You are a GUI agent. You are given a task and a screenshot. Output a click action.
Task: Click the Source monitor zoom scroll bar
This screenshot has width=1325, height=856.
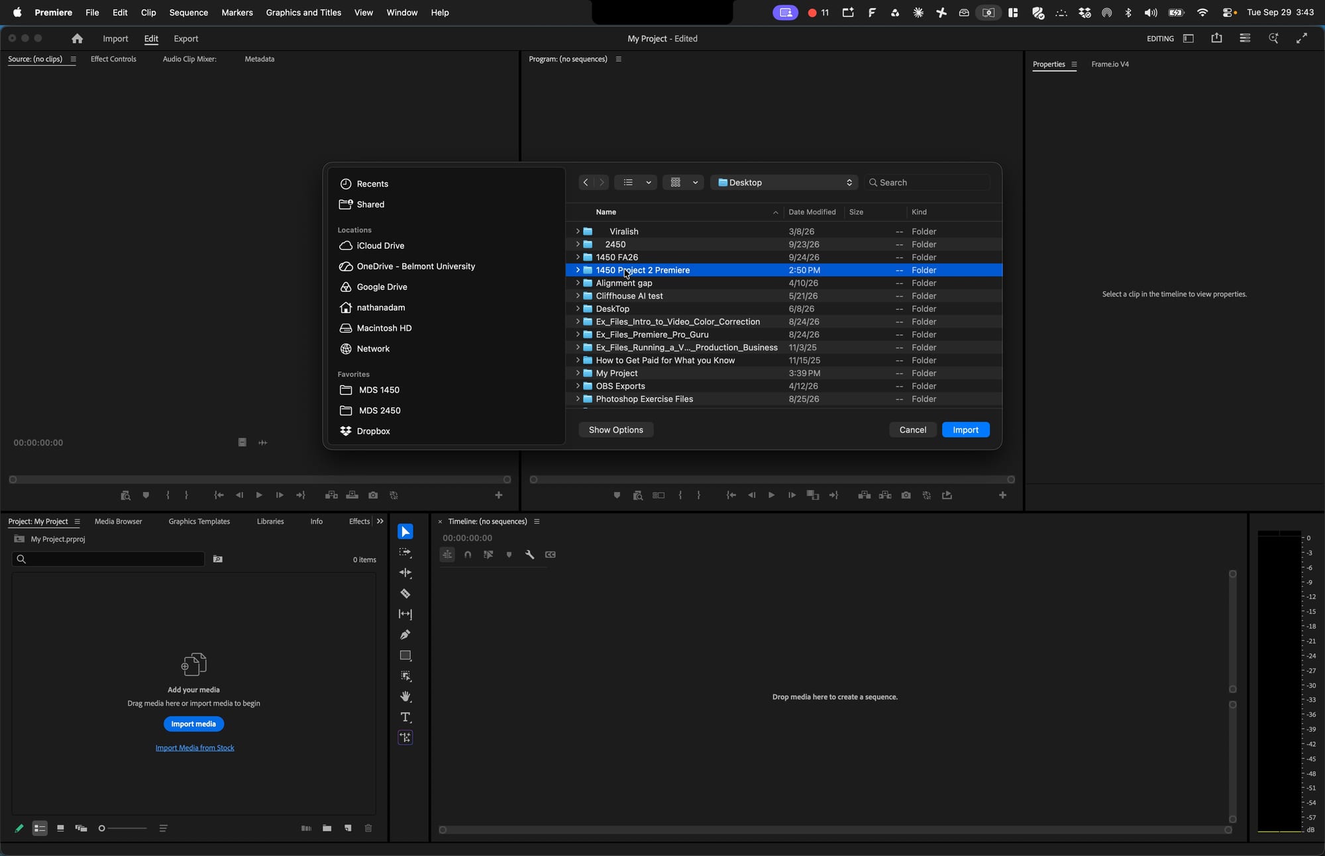pos(260,479)
